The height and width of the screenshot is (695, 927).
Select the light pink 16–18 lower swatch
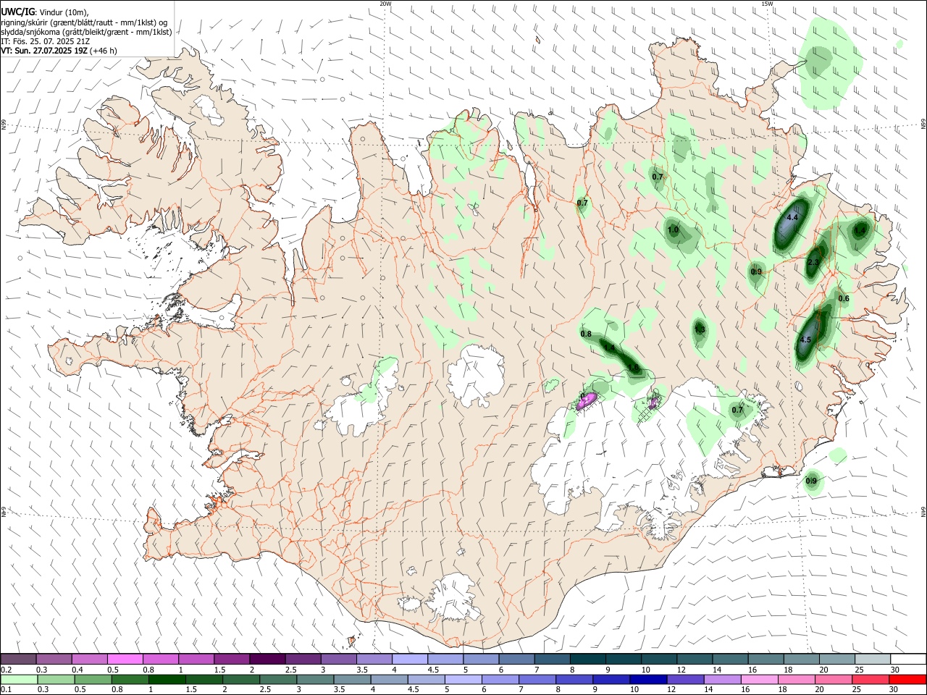tap(759, 679)
